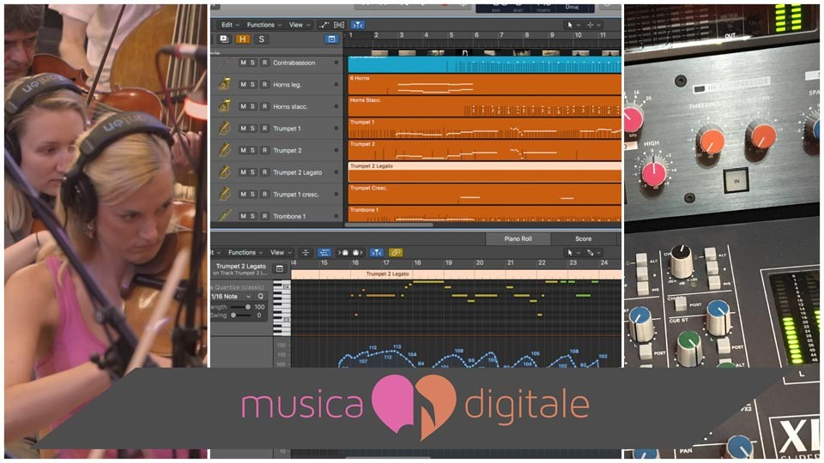Mute the Trumpet 2 track
Viewport: 824px width, 463px height.
243,150
